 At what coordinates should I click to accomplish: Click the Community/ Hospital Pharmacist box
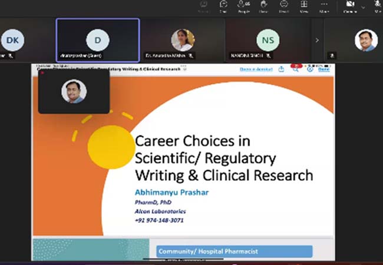pos(235,251)
